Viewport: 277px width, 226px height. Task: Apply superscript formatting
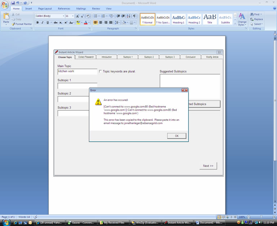pyautogui.click(x=66, y=22)
